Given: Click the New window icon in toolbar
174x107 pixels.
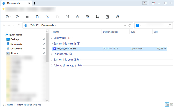Looking at the screenshot, I should click(x=87, y=17).
